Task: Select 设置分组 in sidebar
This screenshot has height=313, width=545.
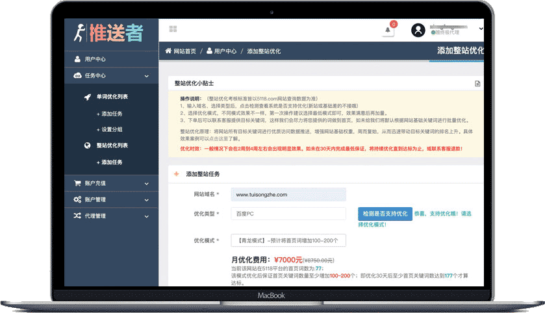Action: point(110,129)
